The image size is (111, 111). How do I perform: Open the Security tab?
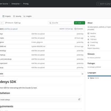click(x=17, y=16)
